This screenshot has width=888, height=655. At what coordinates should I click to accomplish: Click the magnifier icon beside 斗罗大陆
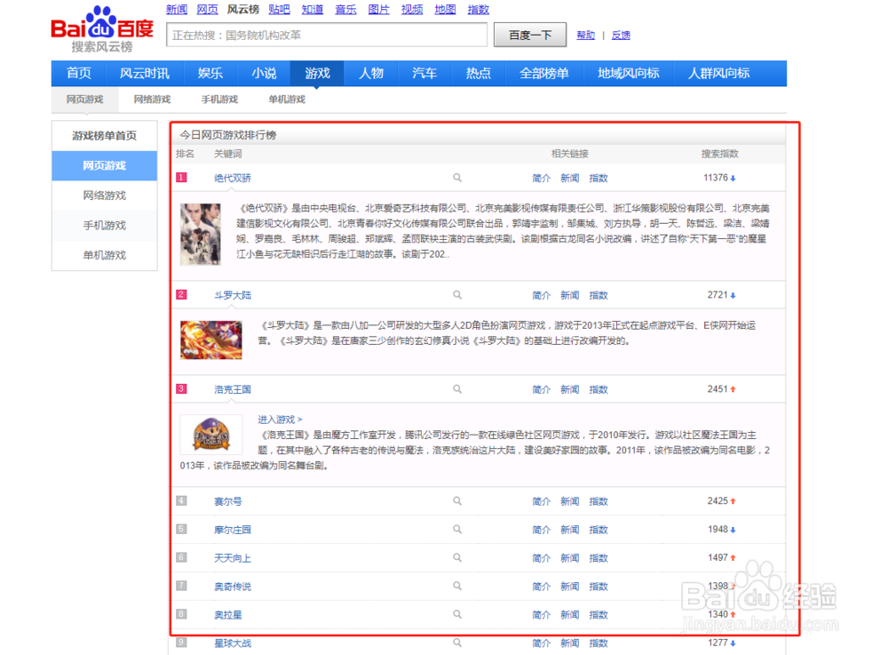tap(457, 294)
